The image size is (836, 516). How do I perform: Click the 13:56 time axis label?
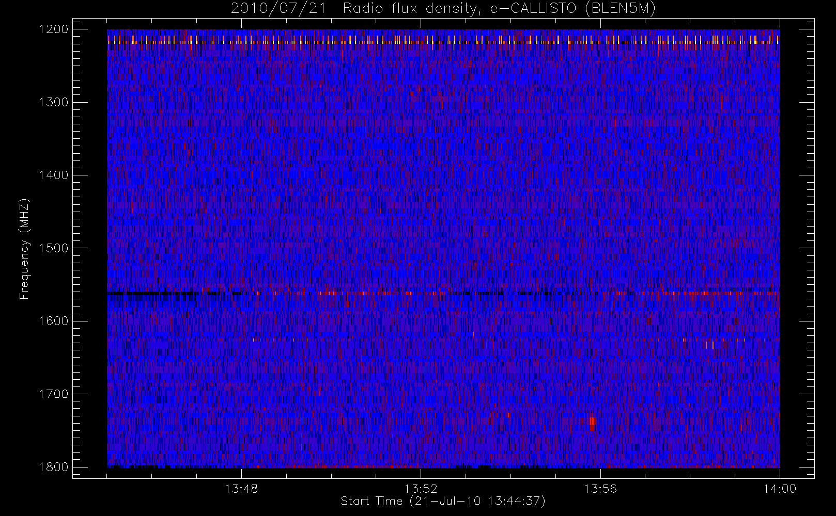click(600, 489)
